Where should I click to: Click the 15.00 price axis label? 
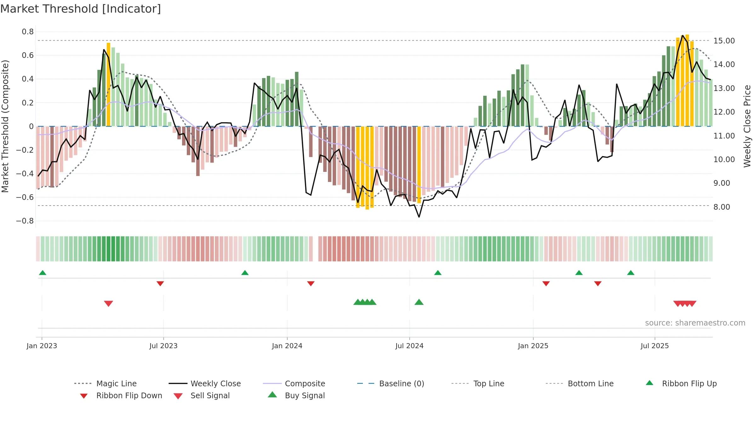(x=724, y=41)
